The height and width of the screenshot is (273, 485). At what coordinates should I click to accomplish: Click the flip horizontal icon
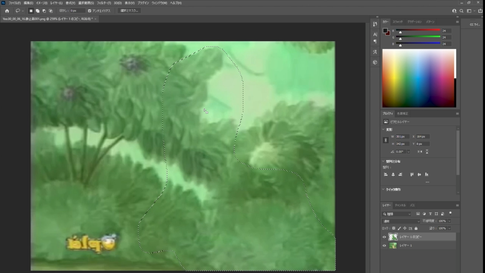click(x=420, y=152)
